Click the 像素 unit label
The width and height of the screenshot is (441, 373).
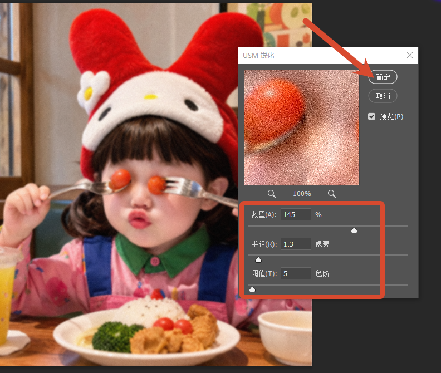(322, 244)
